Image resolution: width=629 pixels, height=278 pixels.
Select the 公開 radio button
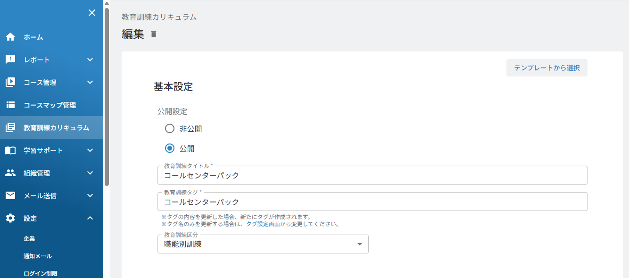tap(170, 149)
